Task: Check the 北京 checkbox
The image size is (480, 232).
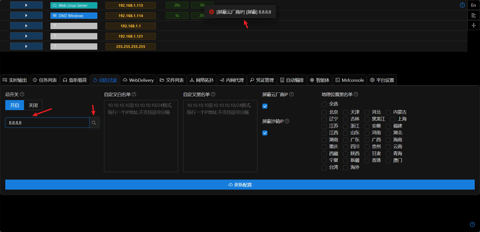Action: pyautogui.click(x=324, y=112)
